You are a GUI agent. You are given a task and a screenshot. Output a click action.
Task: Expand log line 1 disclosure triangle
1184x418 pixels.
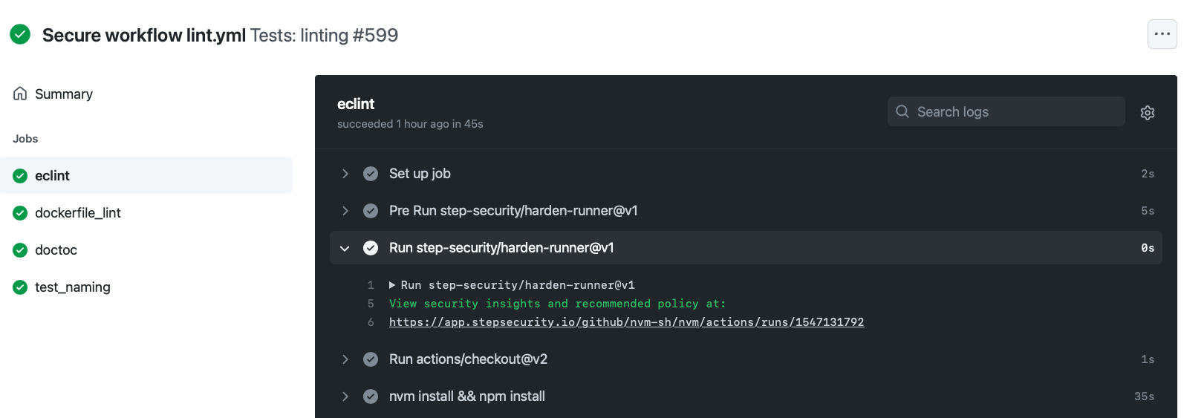[392, 285]
